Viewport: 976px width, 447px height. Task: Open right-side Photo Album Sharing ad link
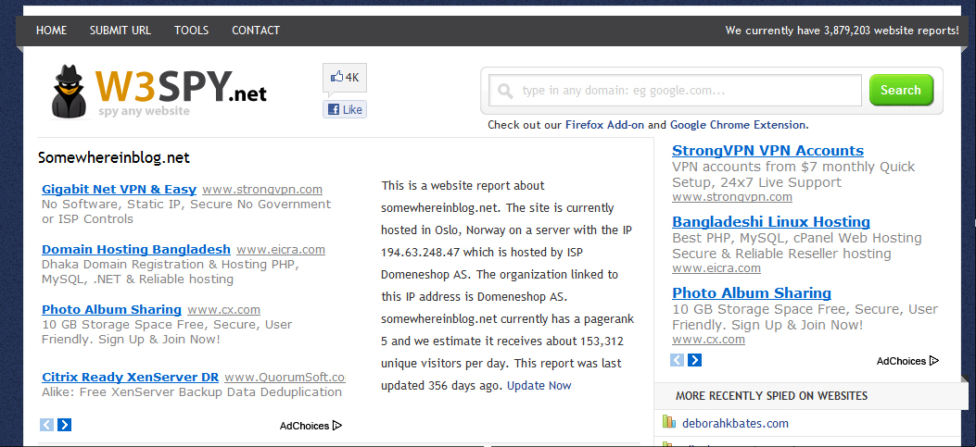(x=752, y=292)
